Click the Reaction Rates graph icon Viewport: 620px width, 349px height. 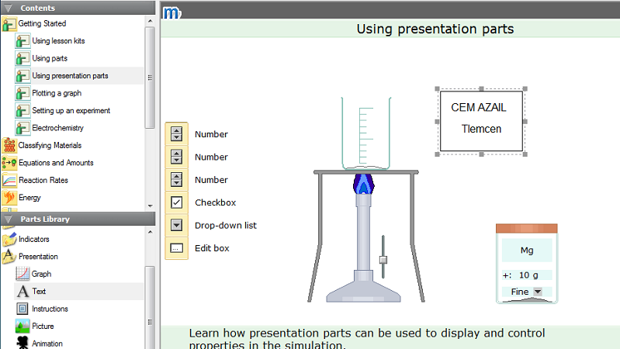(9, 180)
